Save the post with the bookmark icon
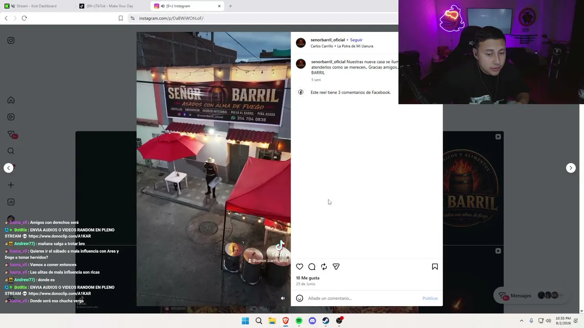Image resolution: width=584 pixels, height=328 pixels. pos(435,267)
